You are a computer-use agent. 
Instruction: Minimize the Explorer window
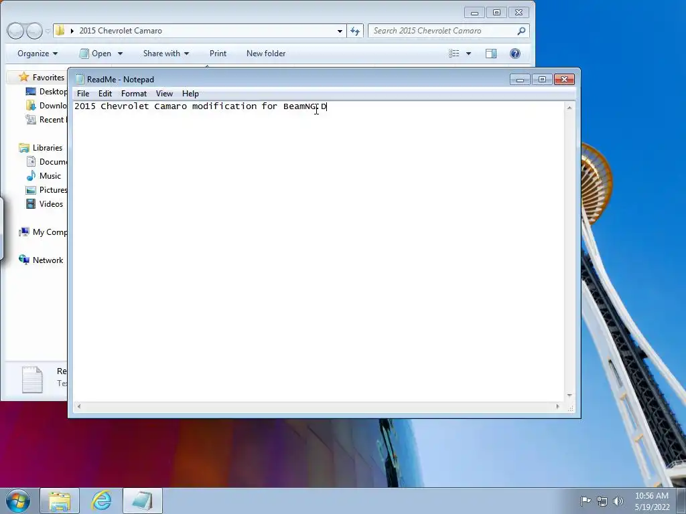(474, 13)
